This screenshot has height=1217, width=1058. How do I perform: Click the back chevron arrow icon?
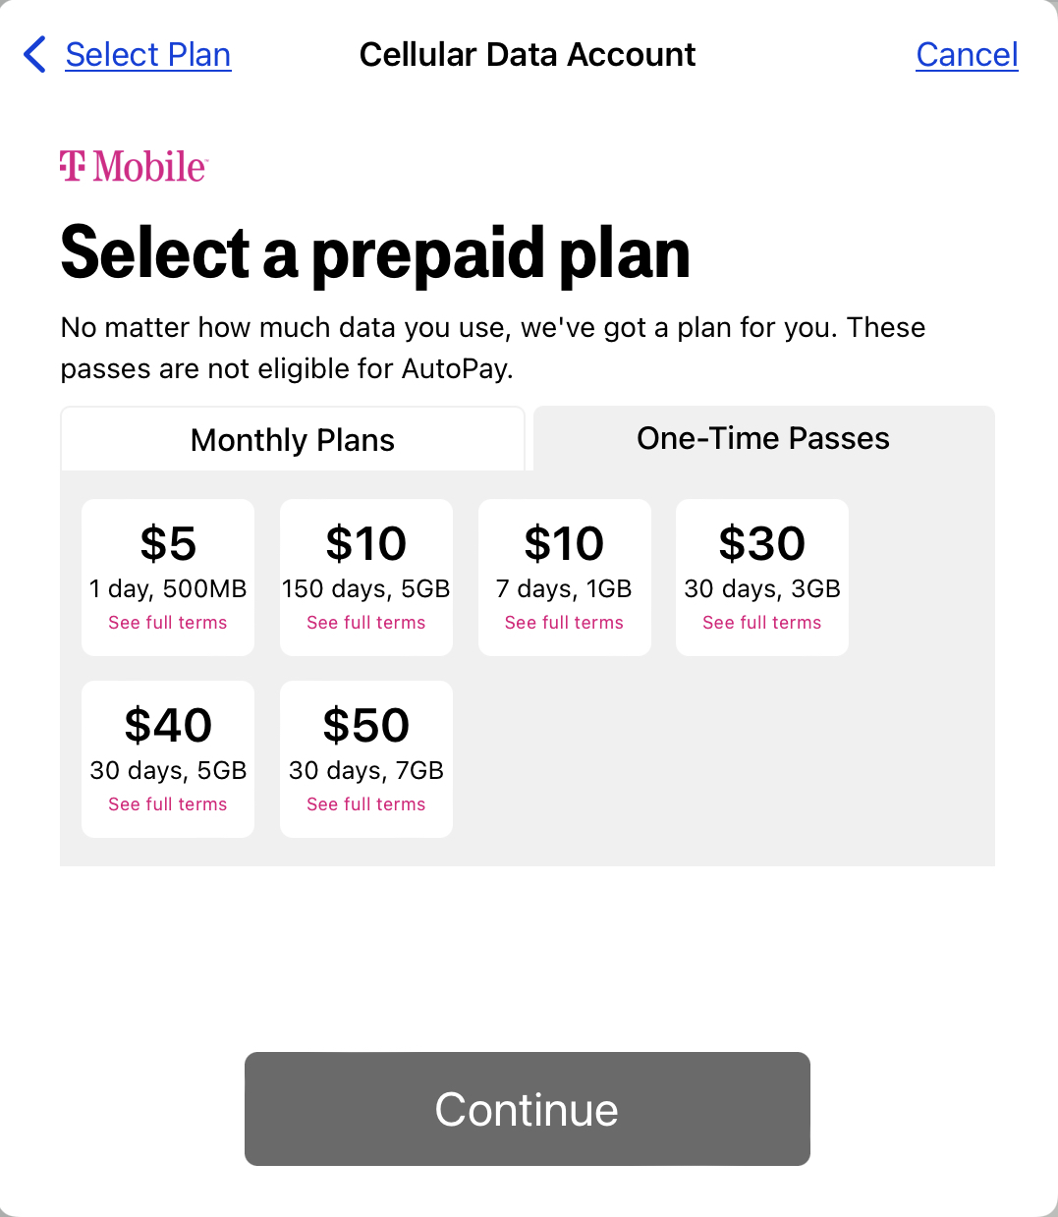34,55
